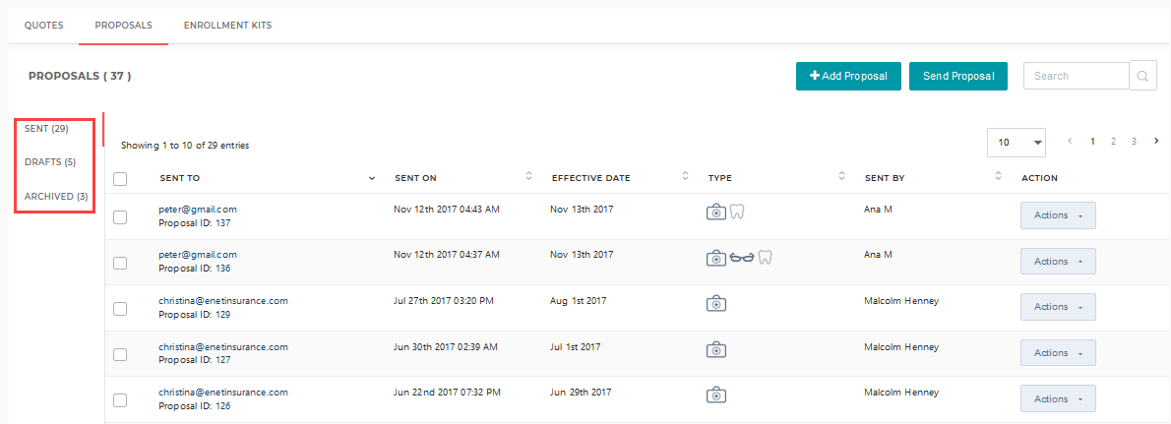Click the Add Proposal button
Screen dimensions: 1171x424
click(848, 76)
